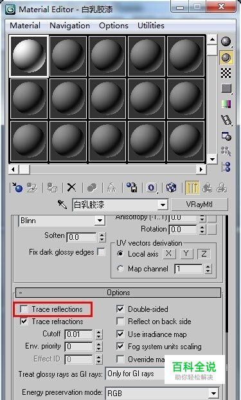The image size is (241, 400).
Task: Toggle the Backlight icon
Action: [226, 57]
